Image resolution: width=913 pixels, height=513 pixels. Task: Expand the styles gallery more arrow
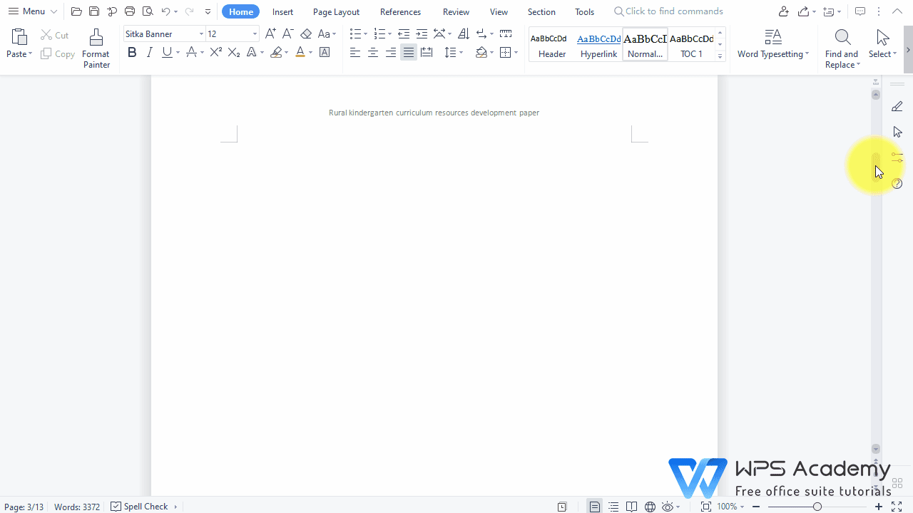coord(720,56)
